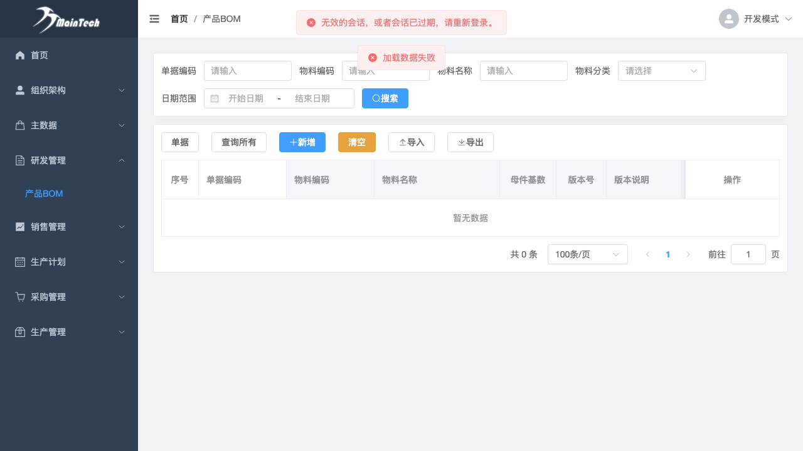Image resolution: width=803 pixels, height=451 pixels.
Task: Click the shopping cart icon for 采购管理
Action: 20,297
